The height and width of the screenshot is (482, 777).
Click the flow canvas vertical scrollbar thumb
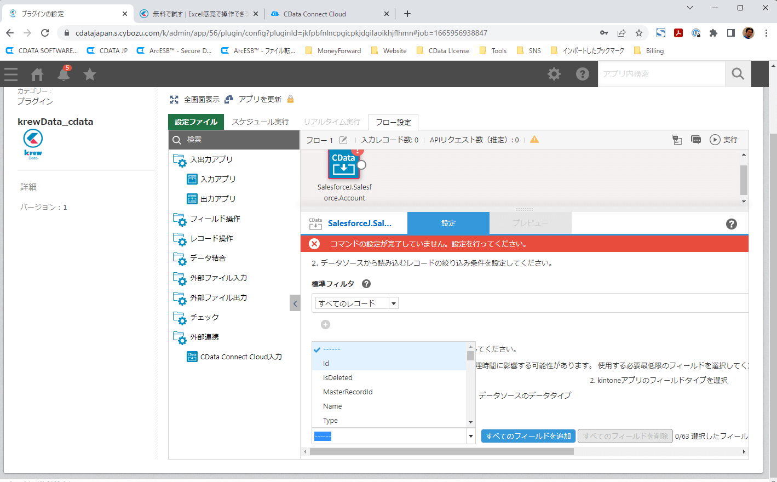(x=744, y=180)
